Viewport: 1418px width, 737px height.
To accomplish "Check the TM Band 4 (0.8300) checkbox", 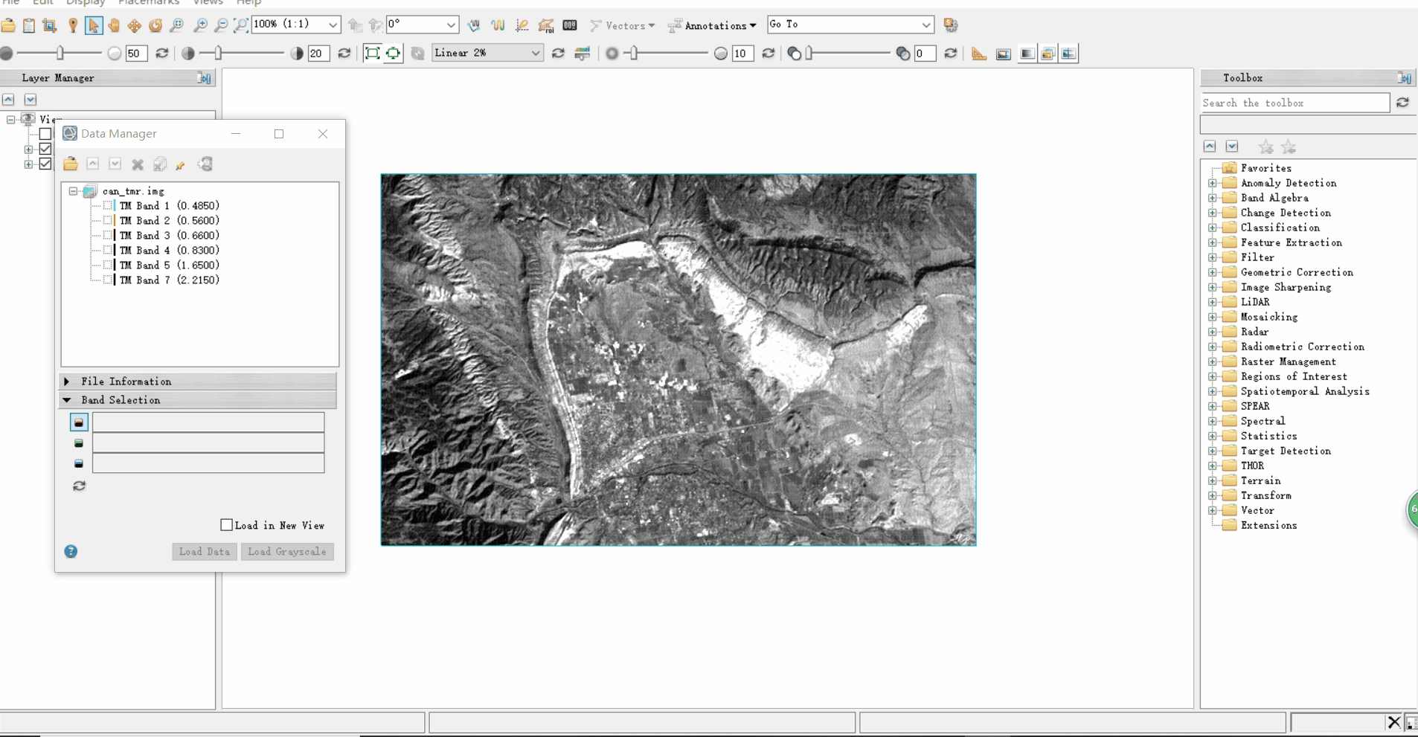I will click(x=109, y=251).
